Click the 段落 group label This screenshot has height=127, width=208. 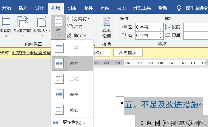click(x=163, y=44)
